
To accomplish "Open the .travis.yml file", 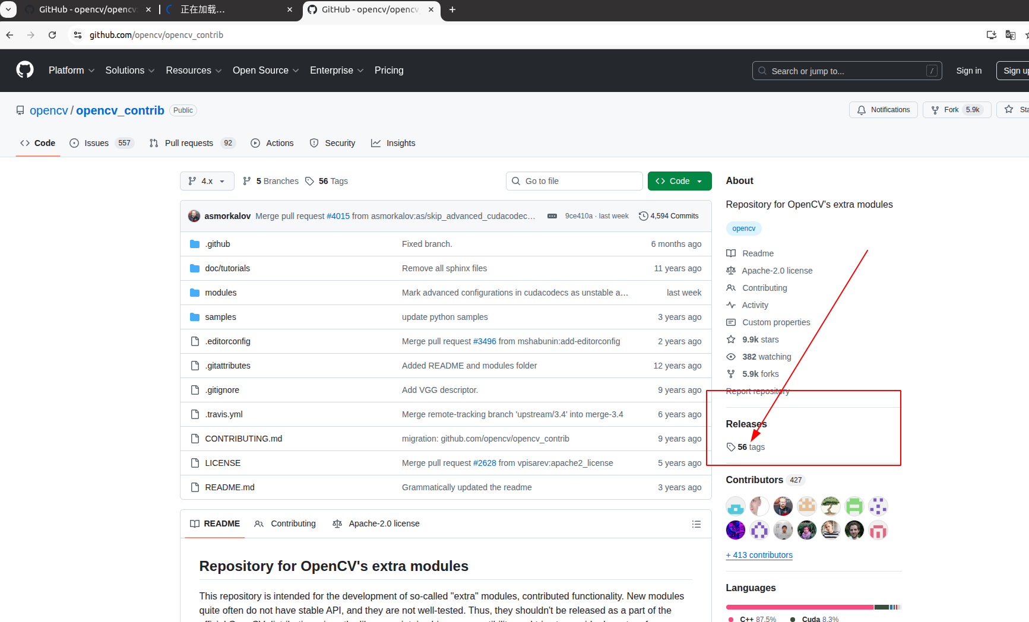I will 223,414.
